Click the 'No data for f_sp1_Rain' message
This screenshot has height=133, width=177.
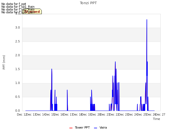(x=18, y=7)
